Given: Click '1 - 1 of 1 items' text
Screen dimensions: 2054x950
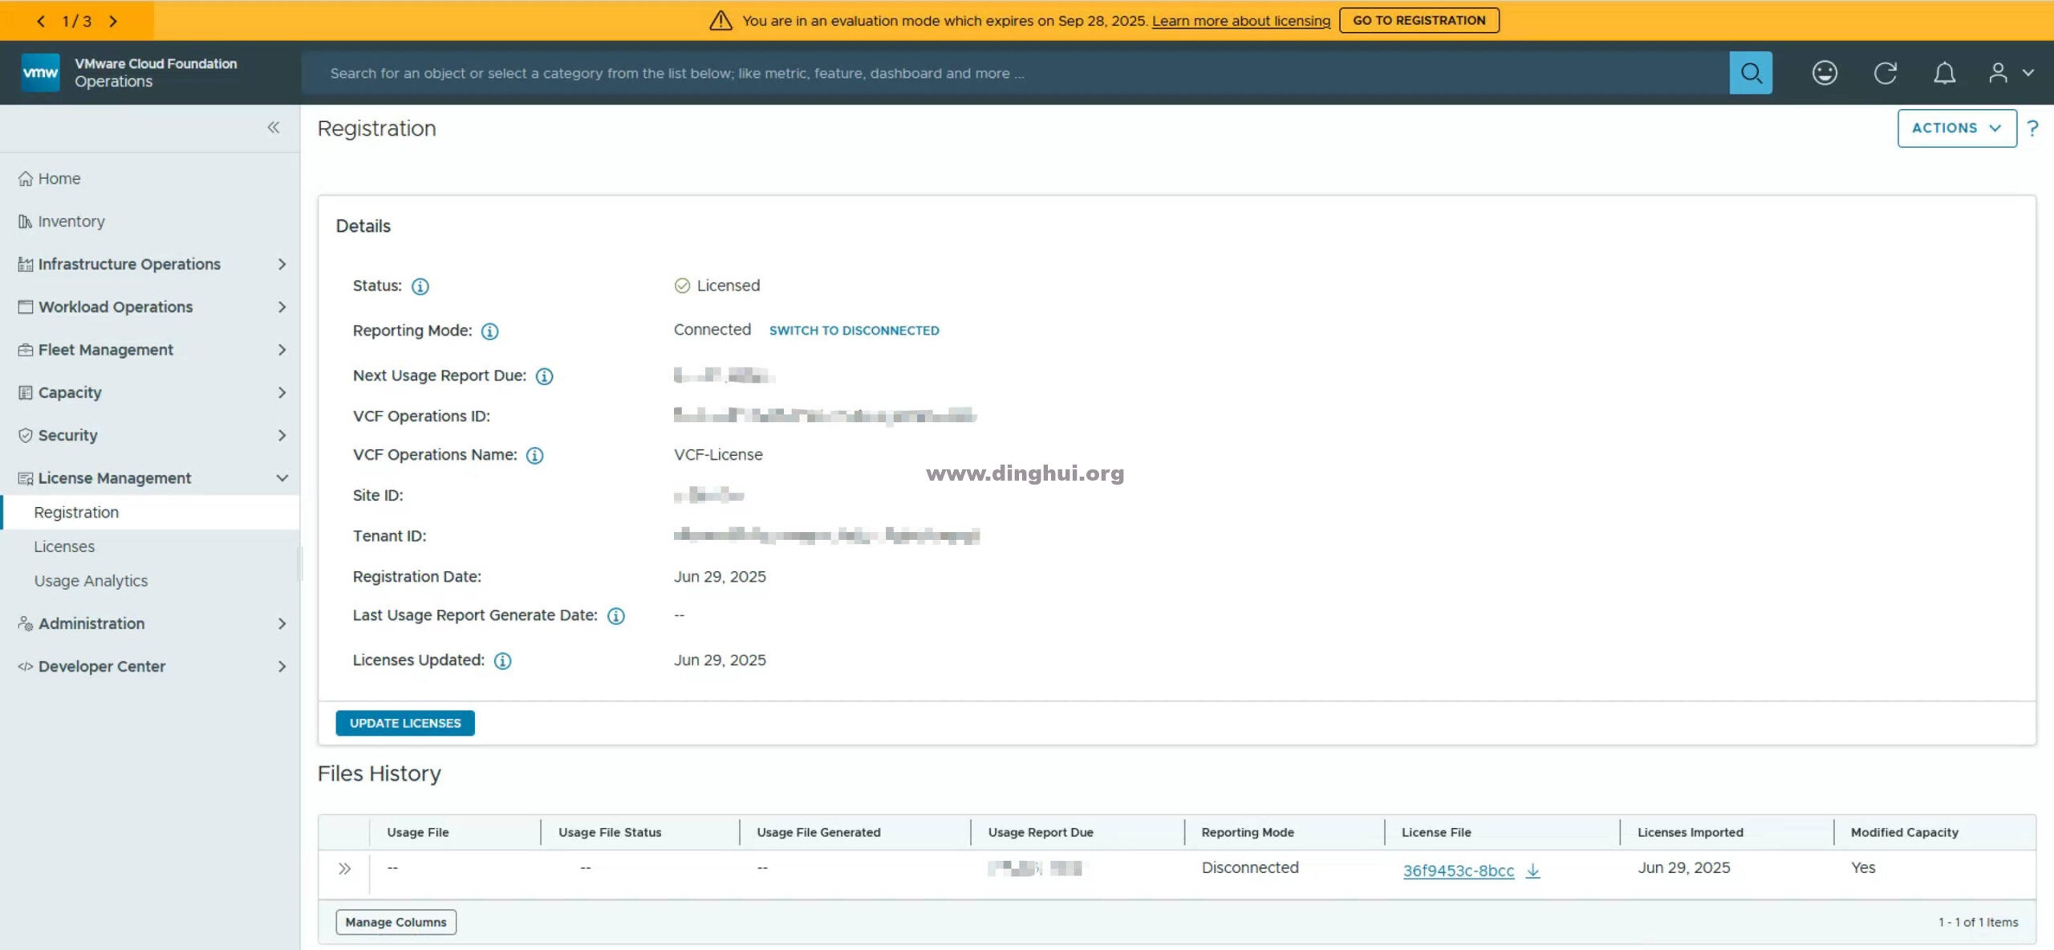Looking at the screenshot, I should [x=1978, y=923].
